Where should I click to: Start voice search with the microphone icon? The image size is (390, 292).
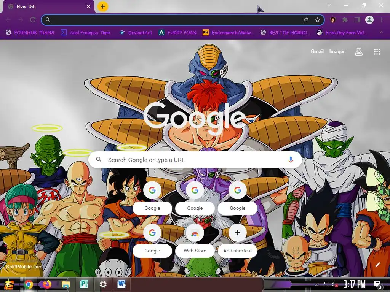291,160
